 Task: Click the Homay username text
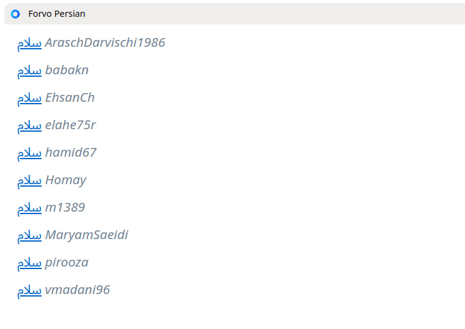66,180
